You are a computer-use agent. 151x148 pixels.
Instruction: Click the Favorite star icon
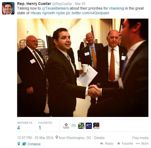119,143
